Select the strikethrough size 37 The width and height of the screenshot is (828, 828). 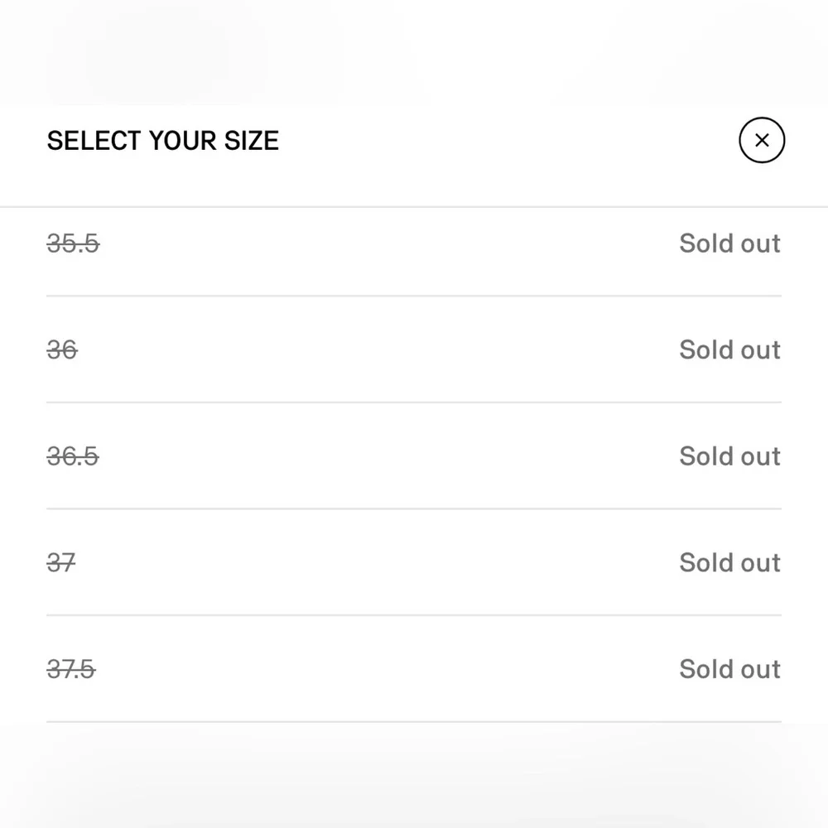click(61, 563)
